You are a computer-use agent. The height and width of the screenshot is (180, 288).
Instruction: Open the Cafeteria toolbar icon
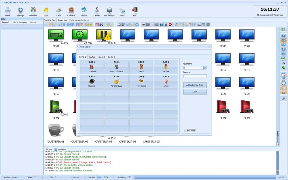pyautogui.click(x=71, y=12)
